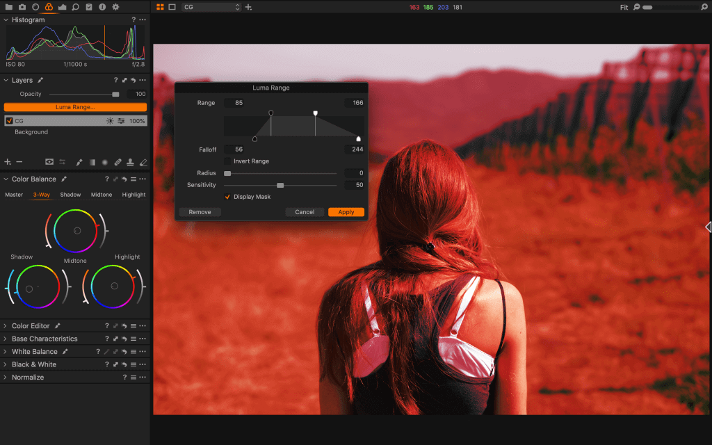Switch to the Shadow tab in Color Balance
The height and width of the screenshot is (445, 712).
coord(70,195)
